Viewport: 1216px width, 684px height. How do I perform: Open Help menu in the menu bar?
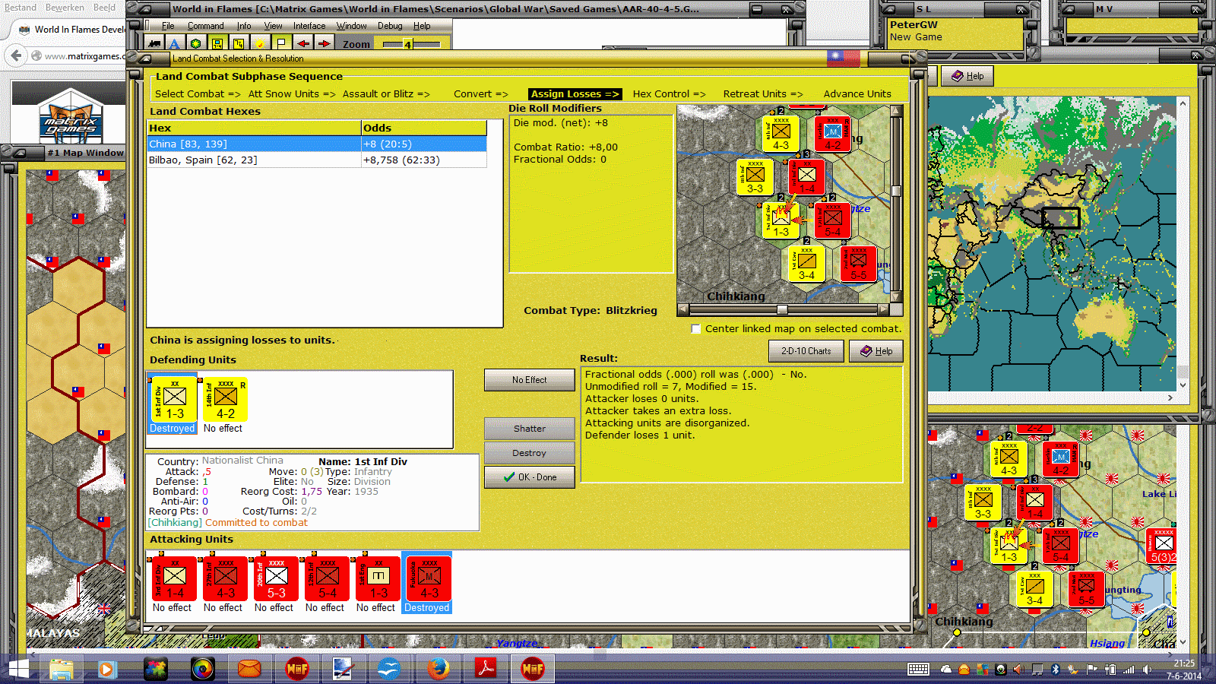(422, 26)
